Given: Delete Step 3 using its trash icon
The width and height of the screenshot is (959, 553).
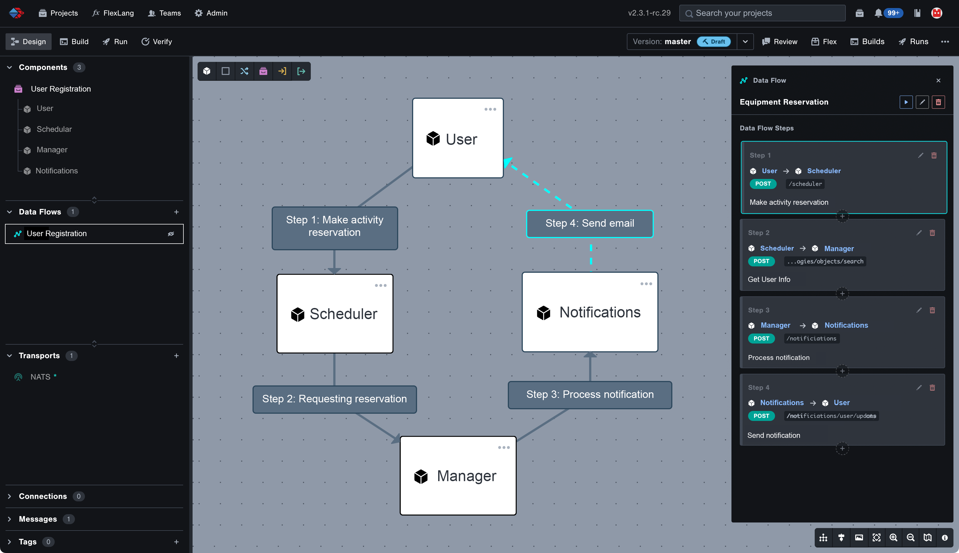Looking at the screenshot, I should pyautogui.click(x=933, y=310).
